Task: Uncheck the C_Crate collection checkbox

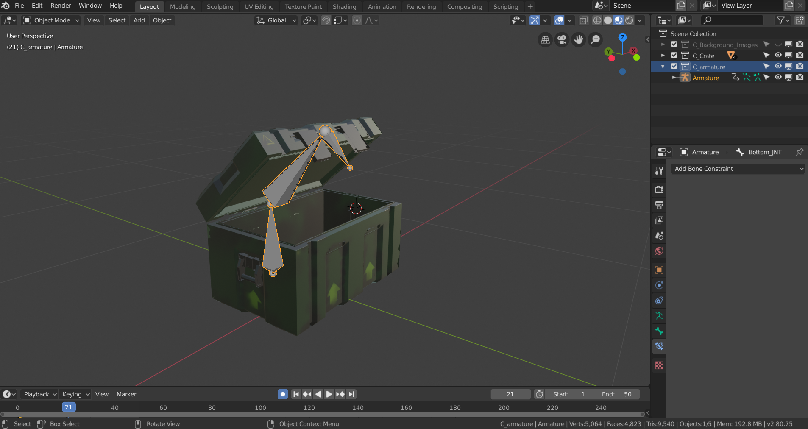Action: 674,55
